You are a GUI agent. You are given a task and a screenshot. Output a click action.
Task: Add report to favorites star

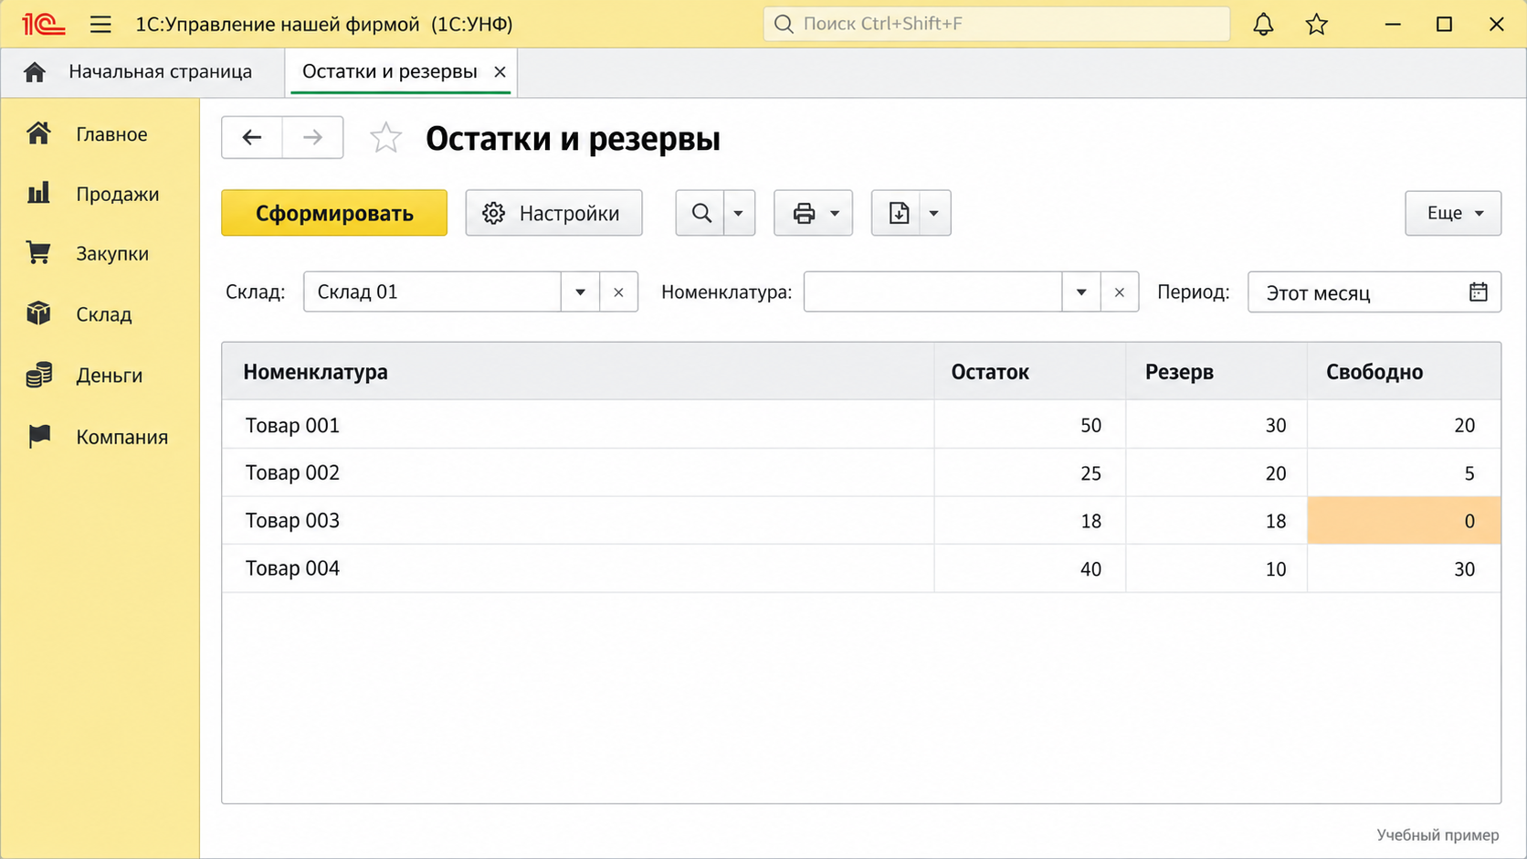[385, 138]
